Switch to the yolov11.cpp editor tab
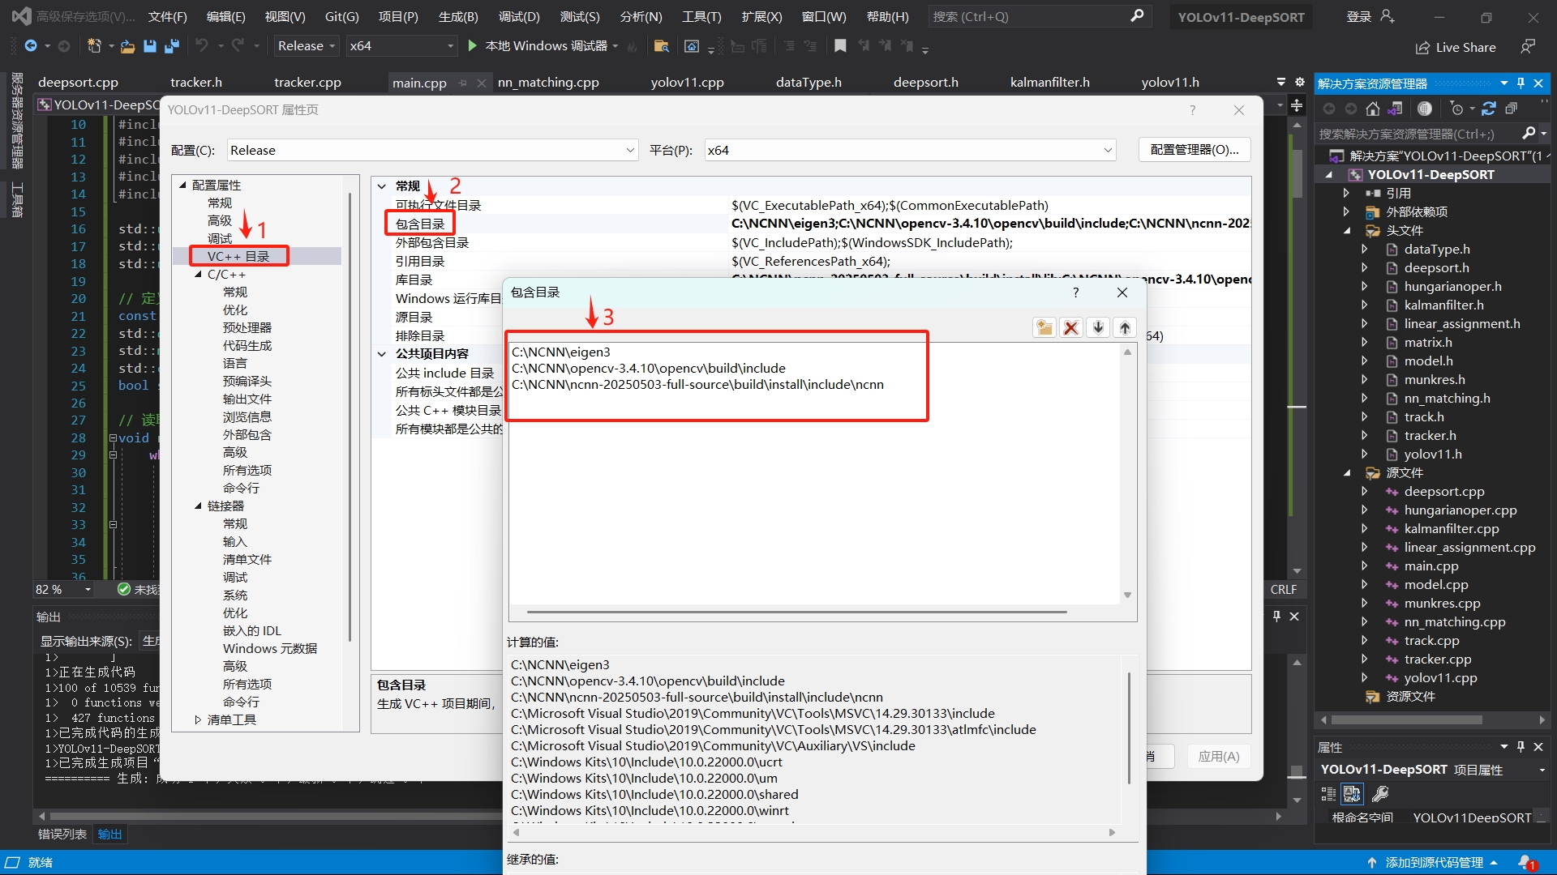The width and height of the screenshot is (1557, 875). 688,82
